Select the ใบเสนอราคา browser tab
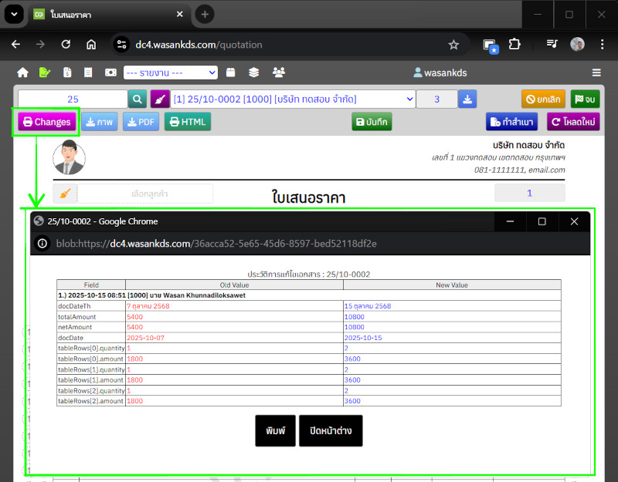618x482 pixels. [108, 14]
